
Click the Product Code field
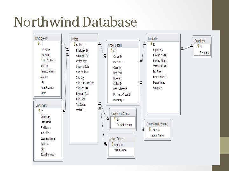159,55
